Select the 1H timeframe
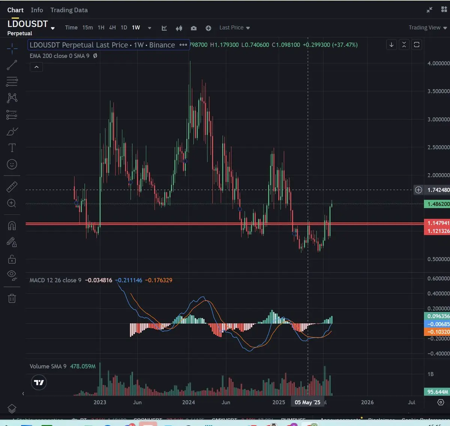Viewport: 450px width, 426px height. pos(101,28)
